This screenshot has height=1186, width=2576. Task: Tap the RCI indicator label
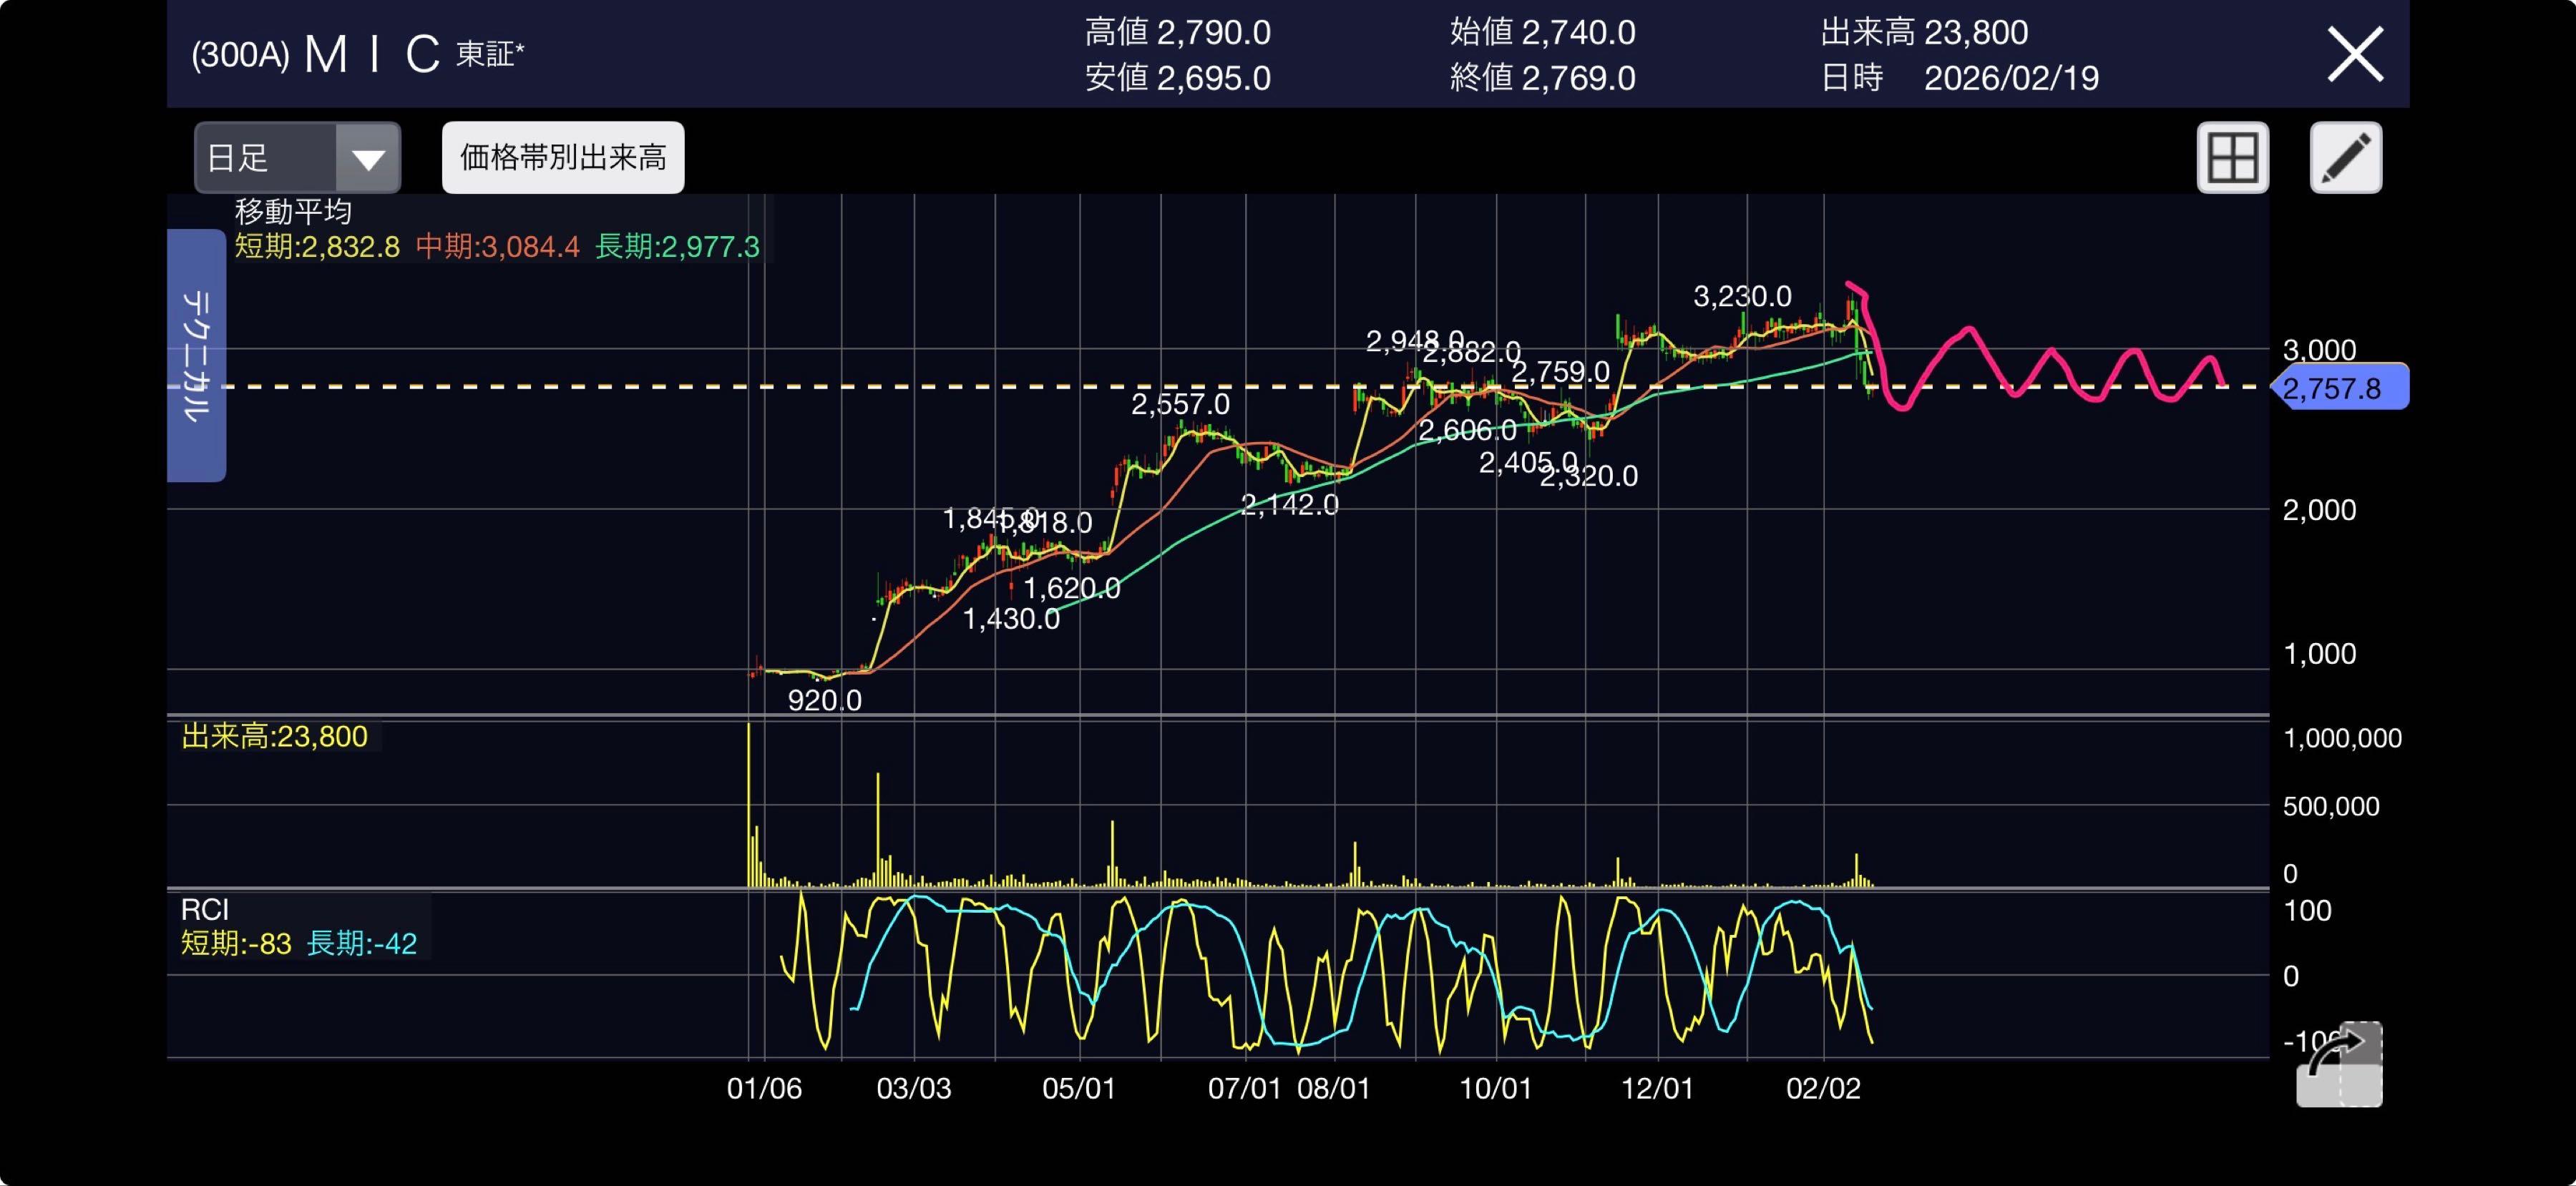coord(205,909)
